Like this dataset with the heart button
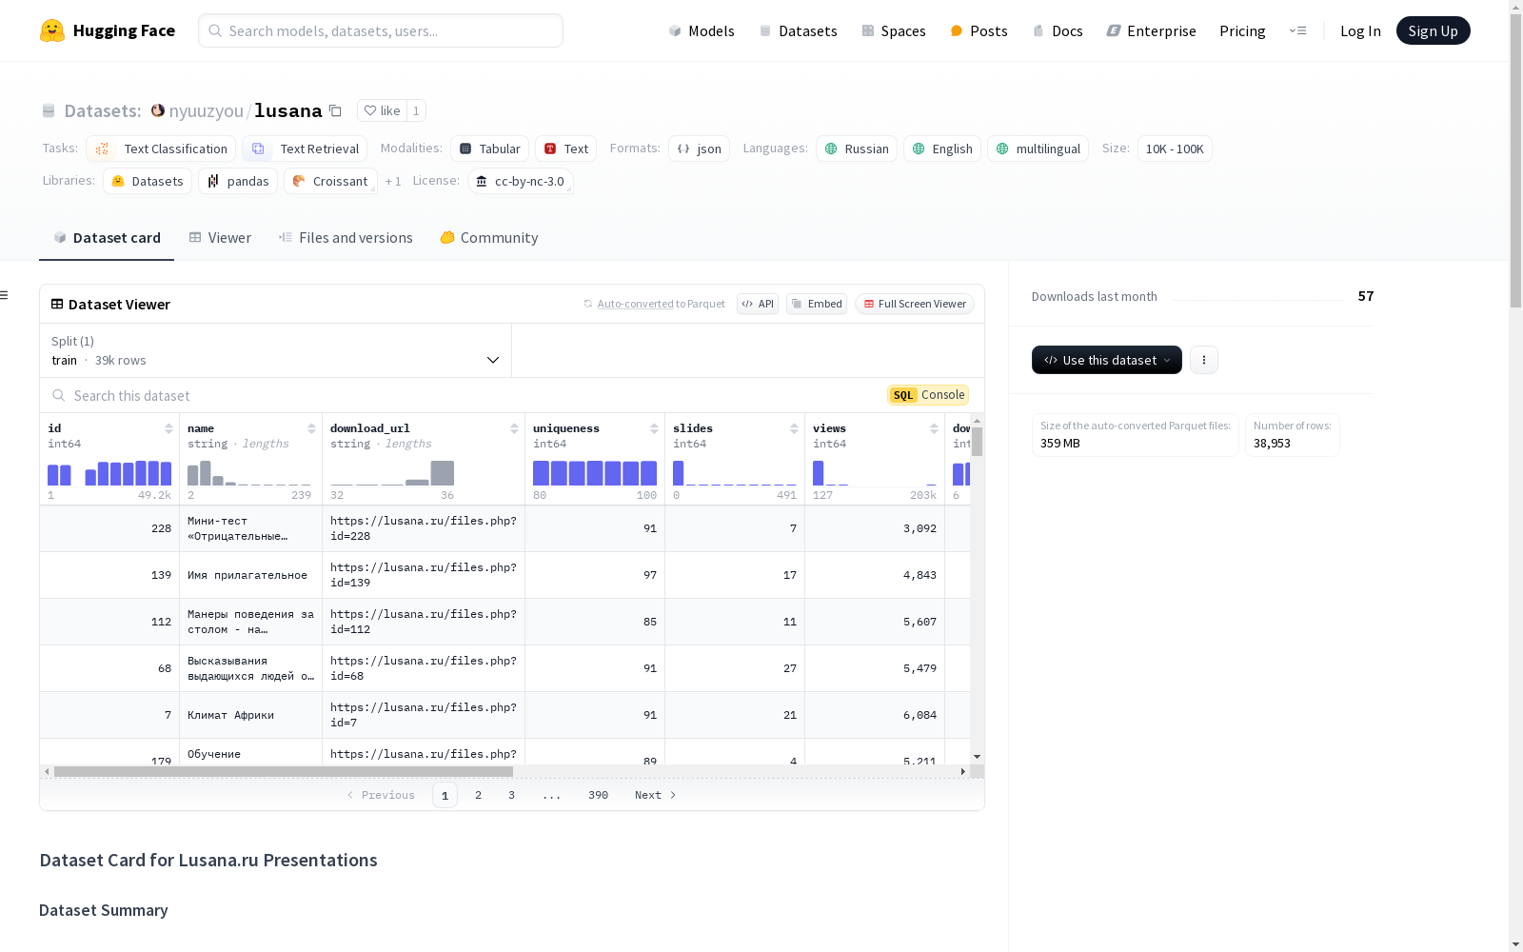The height and width of the screenshot is (952, 1523). [382, 110]
